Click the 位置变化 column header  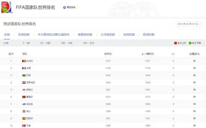click(194, 54)
